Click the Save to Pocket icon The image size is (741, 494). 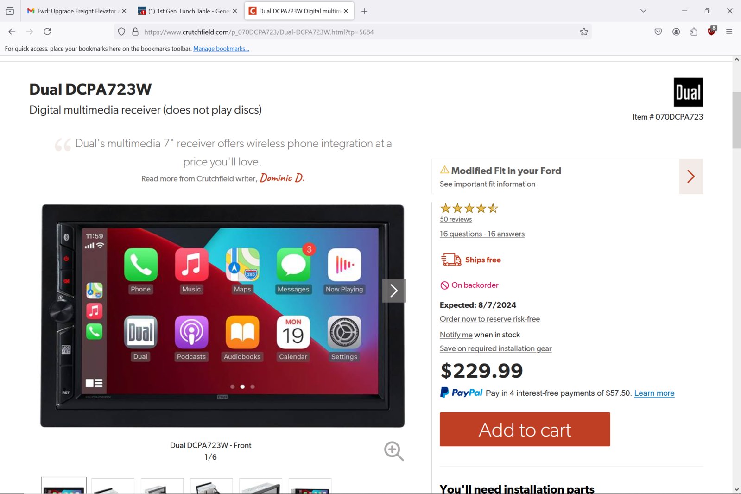[x=658, y=32]
